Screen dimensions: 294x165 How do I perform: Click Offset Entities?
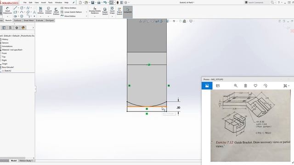click(56, 11)
